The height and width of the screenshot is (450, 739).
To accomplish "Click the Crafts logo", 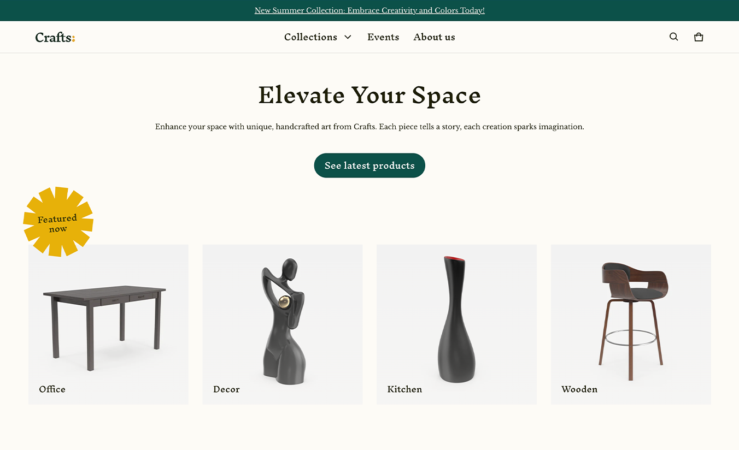I will click(x=55, y=37).
